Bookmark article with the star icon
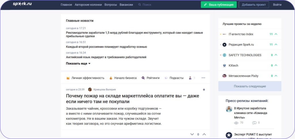This screenshot has height=139, width=295. pyautogui.click(x=204, y=90)
